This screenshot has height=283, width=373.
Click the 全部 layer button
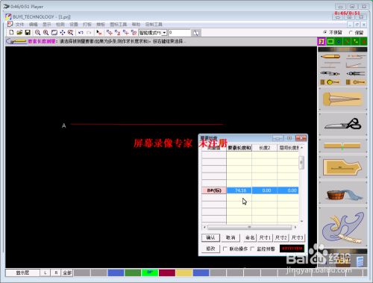67,273
